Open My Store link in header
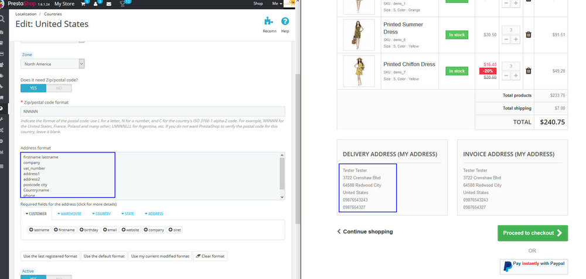The image size is (586, 279). pos(64,4)
